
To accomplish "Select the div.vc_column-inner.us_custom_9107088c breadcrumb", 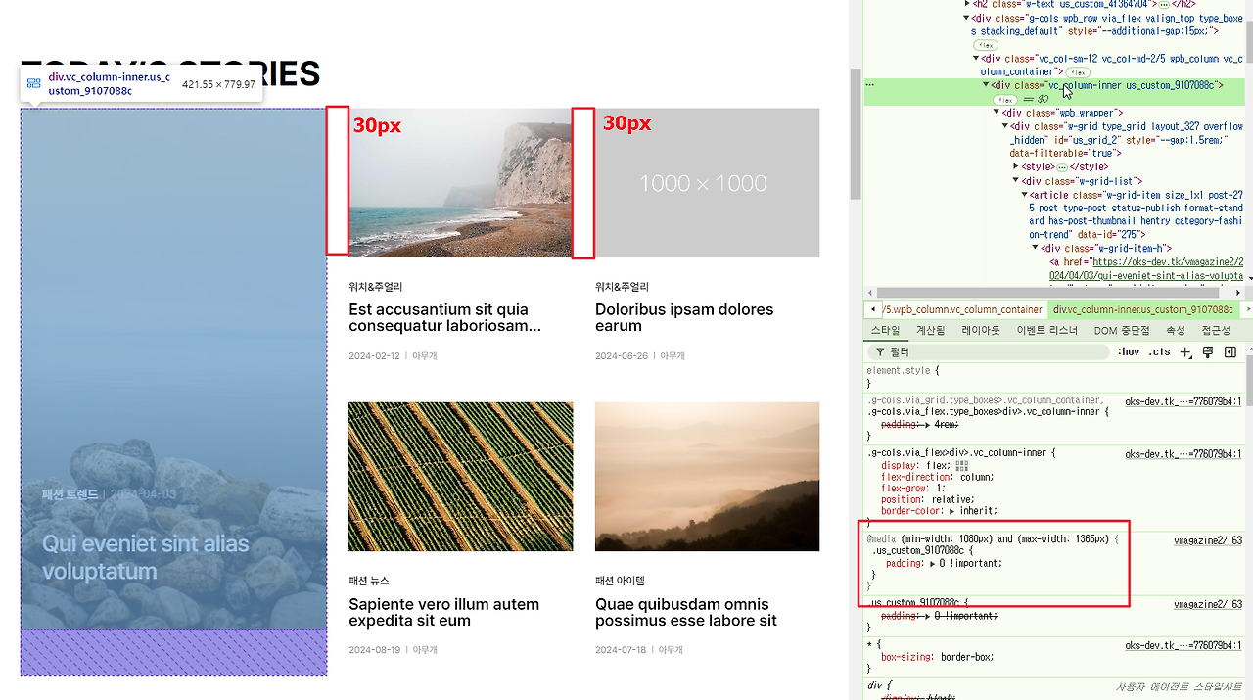I will (x=1142, y=309).
